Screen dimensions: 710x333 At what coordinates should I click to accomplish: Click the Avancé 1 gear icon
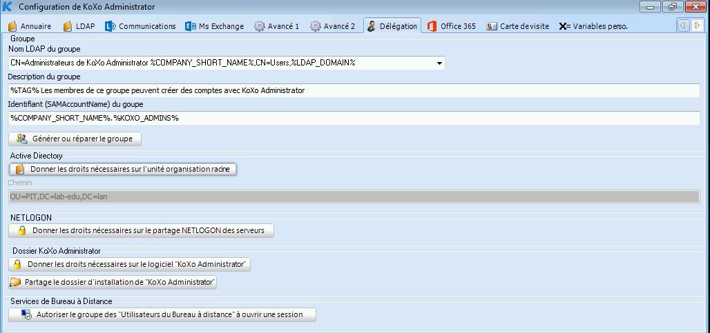(259, 26)
